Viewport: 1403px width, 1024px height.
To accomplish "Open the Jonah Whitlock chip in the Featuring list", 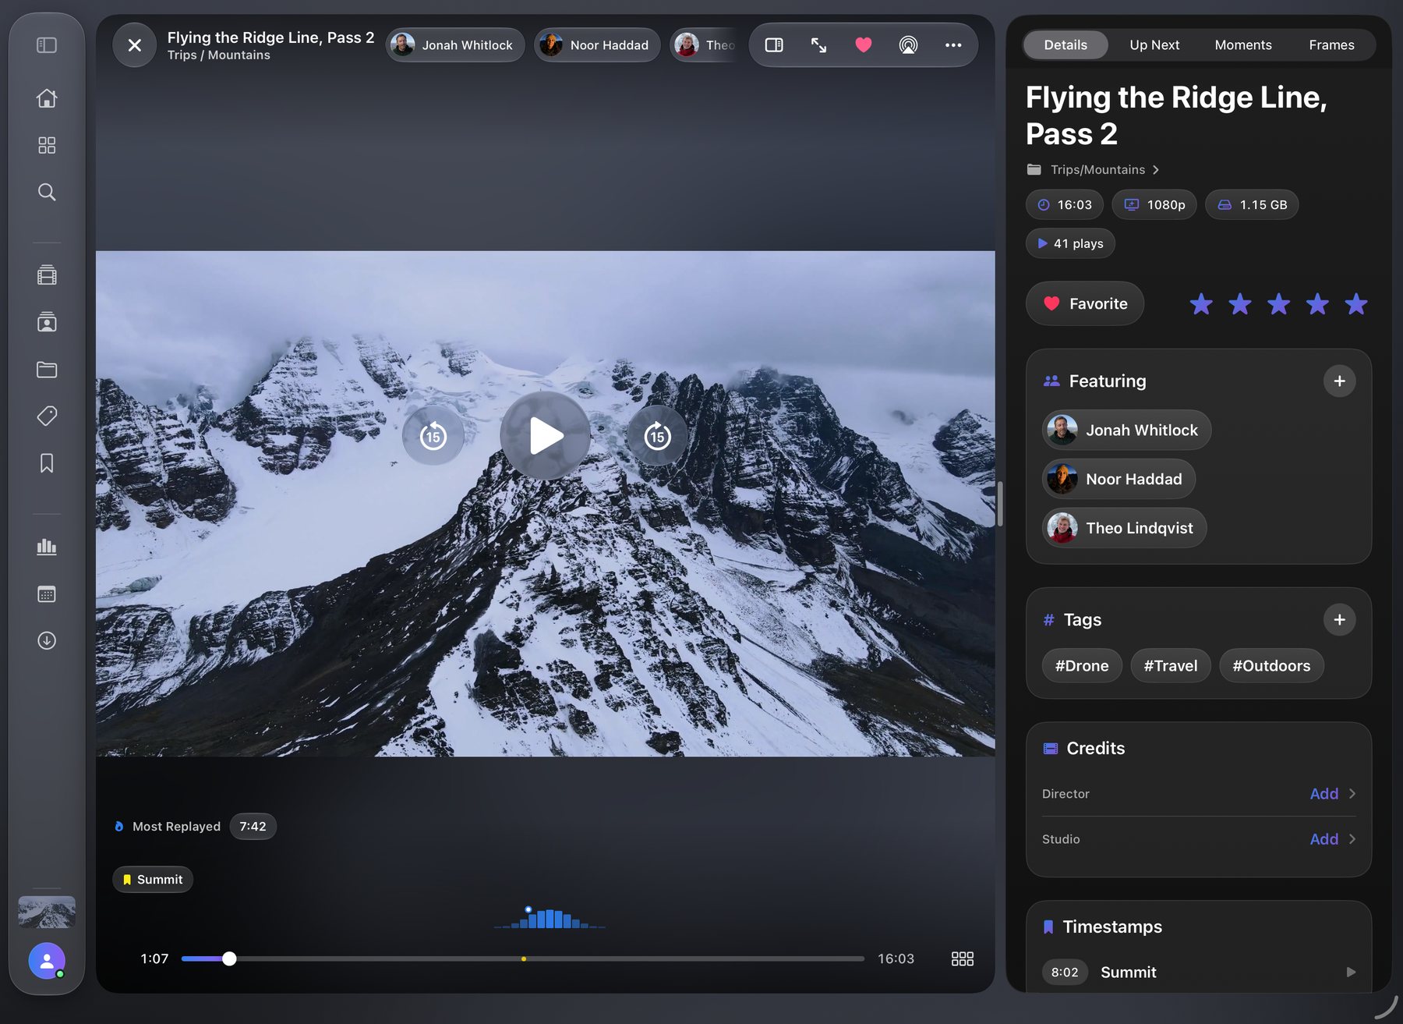I will pyautogui.click(x=1126, y=430).
